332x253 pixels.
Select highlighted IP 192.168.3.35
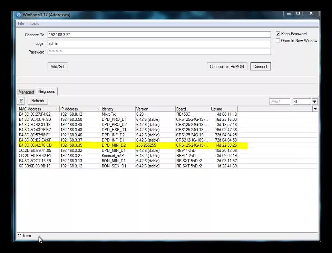71,145
